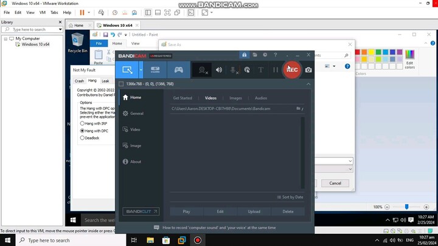Viewport: 438px width, 246px height.
Task: Open Save As view options dropdown
Action: coord(334,66)
